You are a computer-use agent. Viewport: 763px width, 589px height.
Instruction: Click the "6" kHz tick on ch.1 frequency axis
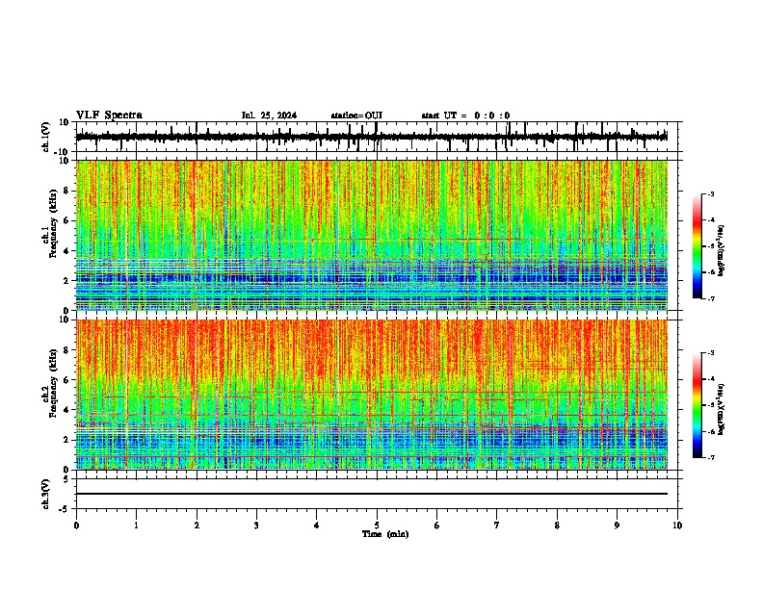click(x=66, y=221)
